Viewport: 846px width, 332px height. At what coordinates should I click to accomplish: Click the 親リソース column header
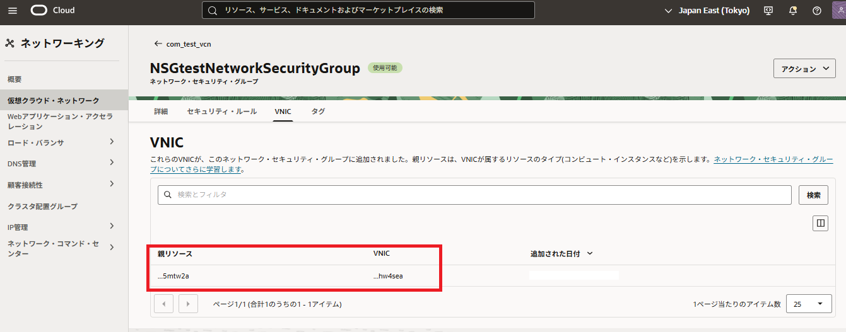point(175,254)
